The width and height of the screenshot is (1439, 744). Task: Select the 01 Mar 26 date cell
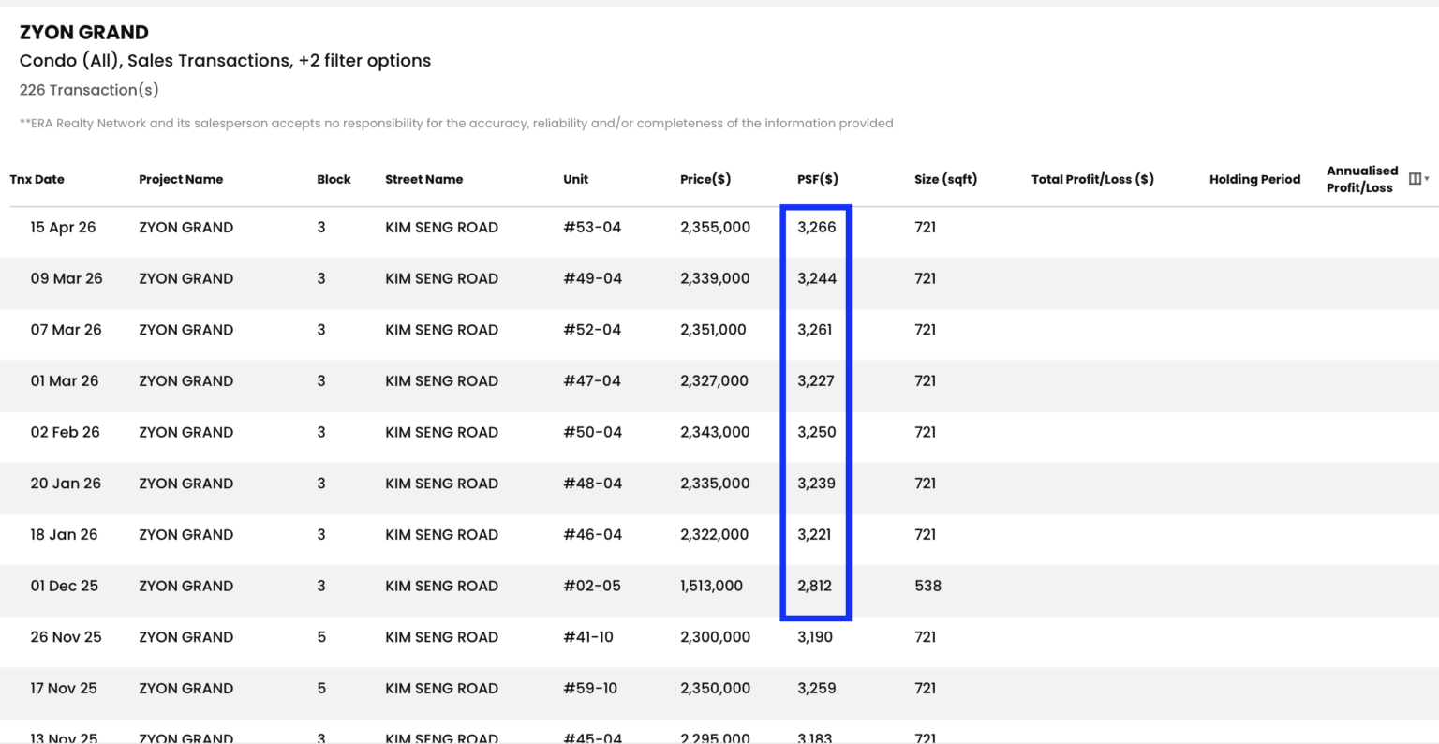click(64, 380)
